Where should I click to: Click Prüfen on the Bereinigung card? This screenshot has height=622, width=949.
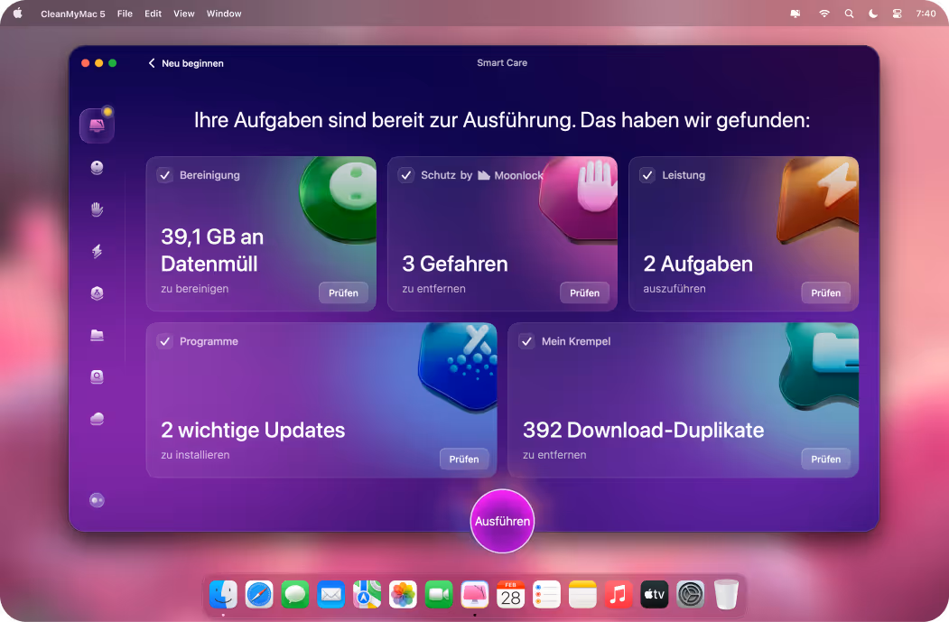[x=343, y=292]
